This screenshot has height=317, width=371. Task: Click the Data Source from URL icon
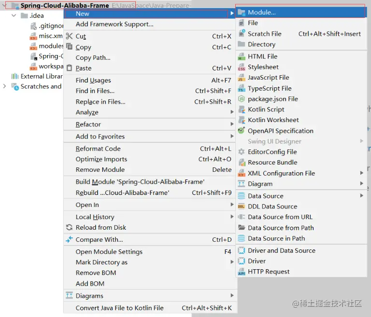pos(242,217)
